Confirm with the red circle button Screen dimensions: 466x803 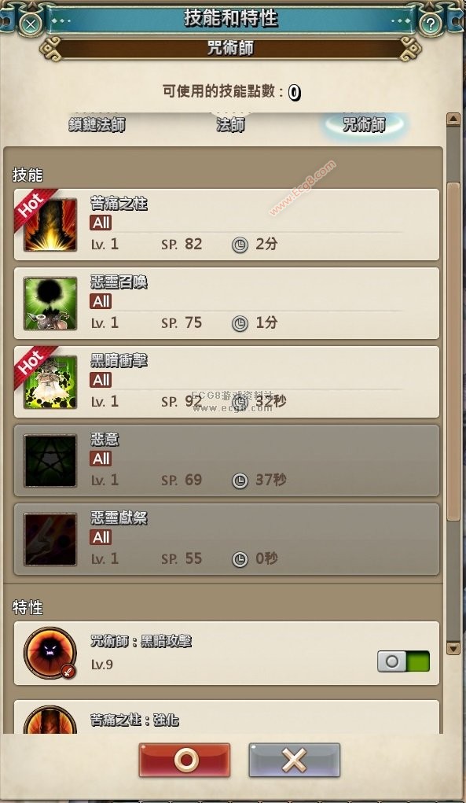[x=185, y=760]
